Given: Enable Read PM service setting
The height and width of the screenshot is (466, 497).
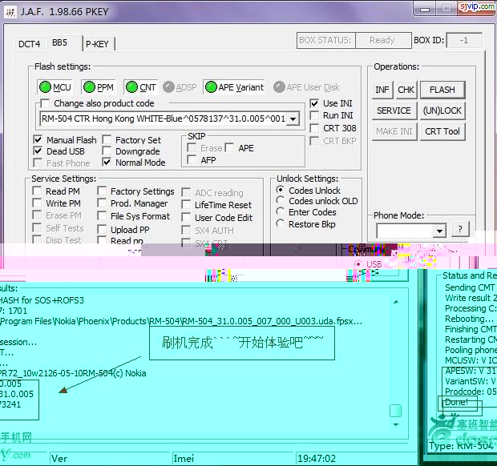Looking at the screenshot, I should 38,191.
